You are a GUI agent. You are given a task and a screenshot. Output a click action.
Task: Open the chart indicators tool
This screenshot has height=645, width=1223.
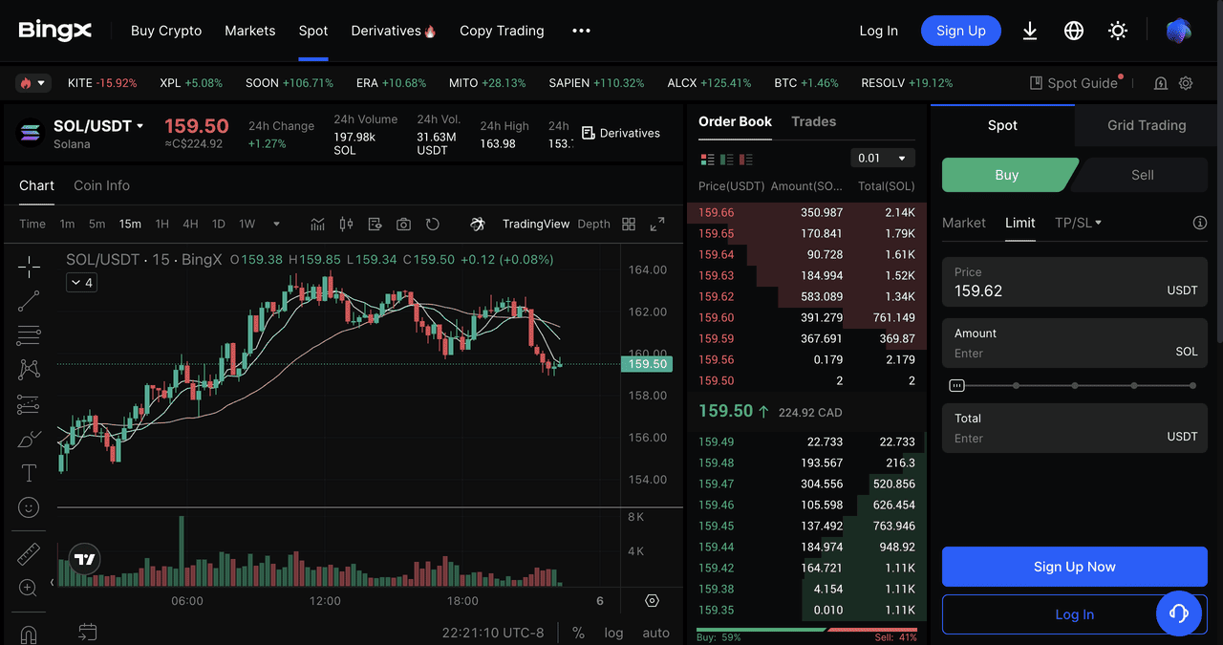click(x=318, y=224)
